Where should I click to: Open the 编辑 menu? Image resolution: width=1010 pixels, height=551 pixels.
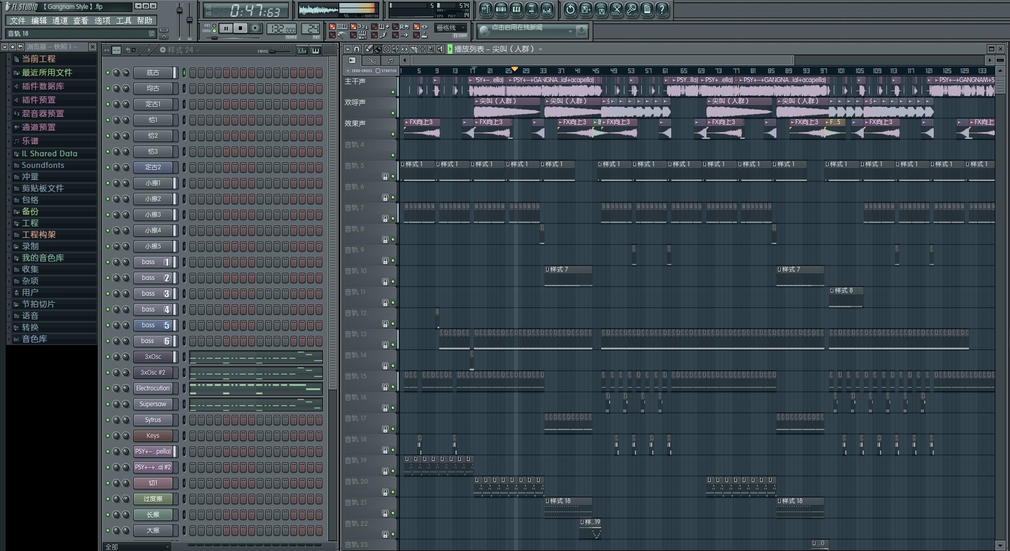click(x=39, y=21)
